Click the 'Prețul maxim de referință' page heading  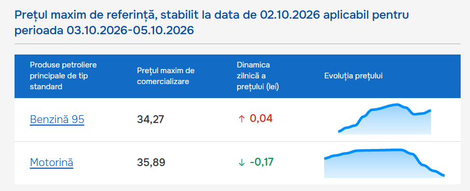click(x=212, y=22)
